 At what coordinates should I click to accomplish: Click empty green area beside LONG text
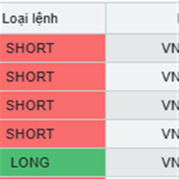[x=78, y=162]
